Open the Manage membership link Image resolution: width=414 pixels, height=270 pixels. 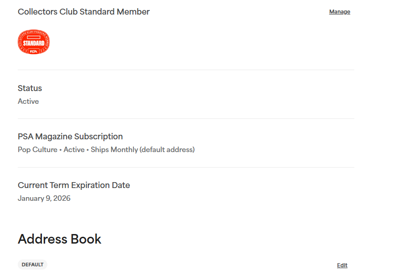pos(340,12)
